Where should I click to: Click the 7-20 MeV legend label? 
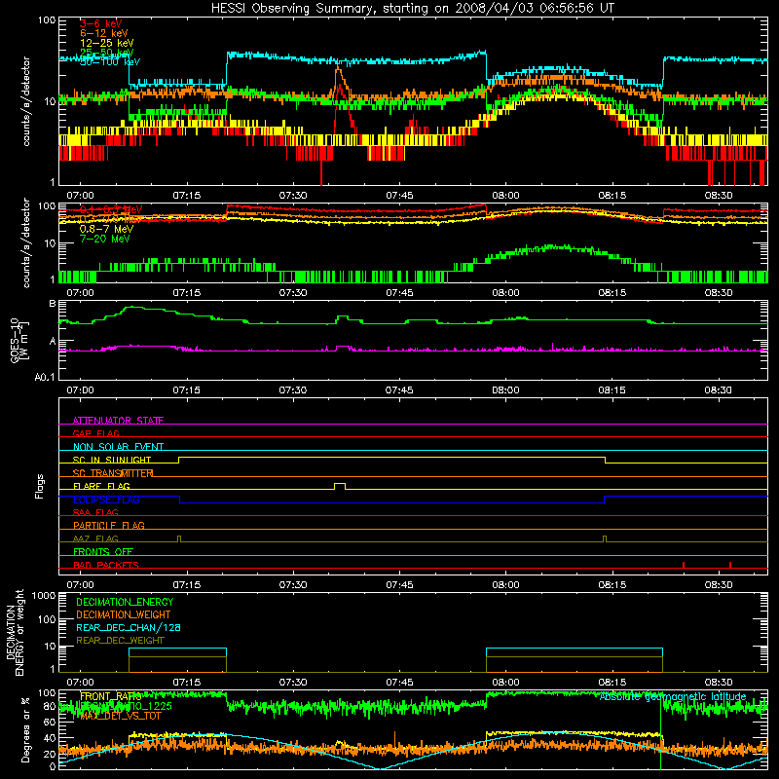(x=104, y=239)
